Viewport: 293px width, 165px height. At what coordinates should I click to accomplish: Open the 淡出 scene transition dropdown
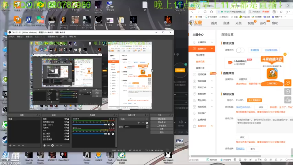coord(134,119)
